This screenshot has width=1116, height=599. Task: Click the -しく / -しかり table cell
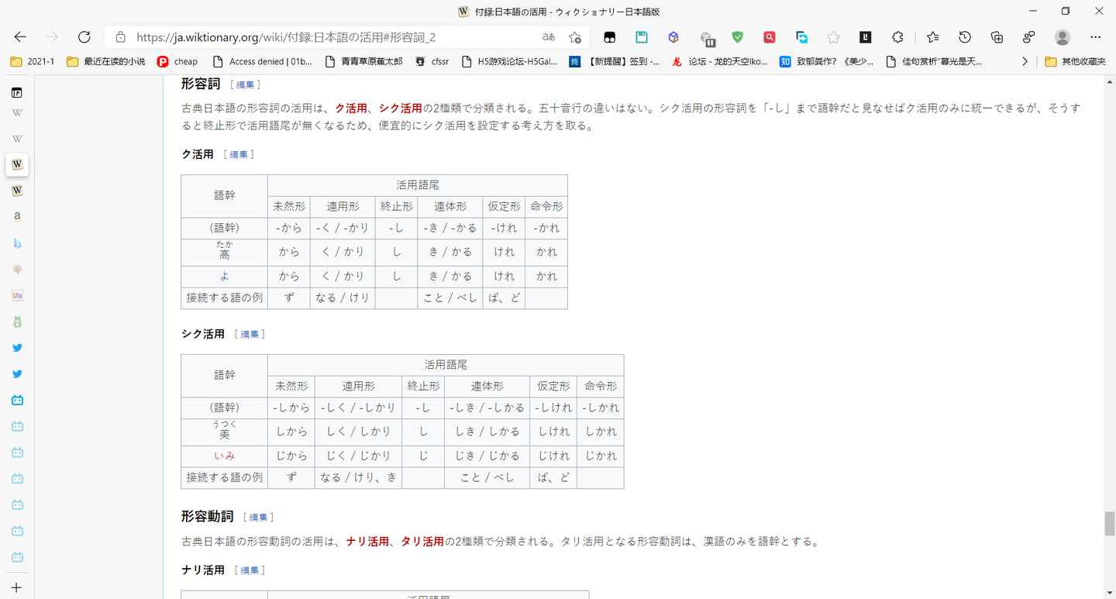coord(358,408)
